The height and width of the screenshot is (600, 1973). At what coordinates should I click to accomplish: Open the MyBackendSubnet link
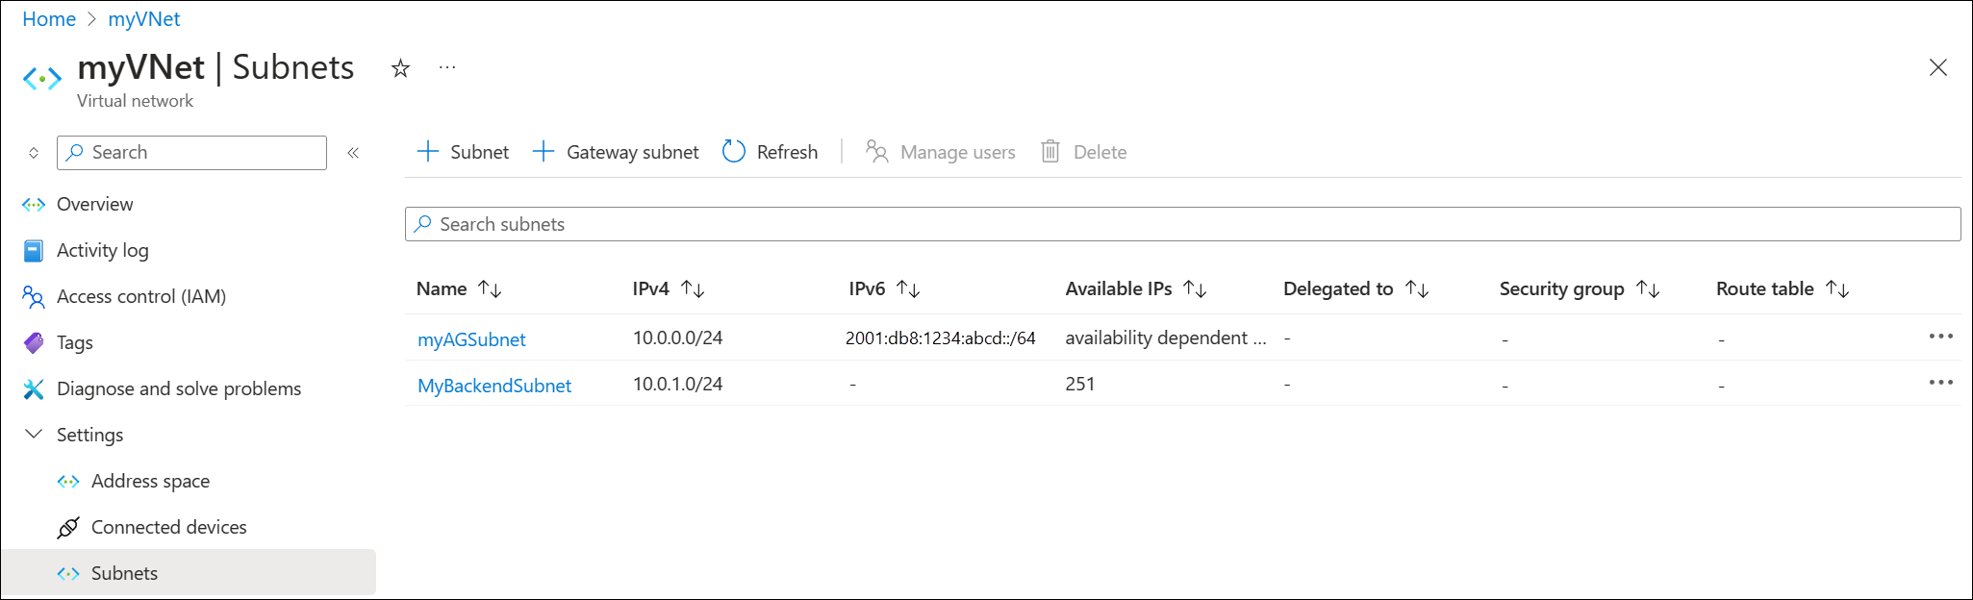(494, 386)
